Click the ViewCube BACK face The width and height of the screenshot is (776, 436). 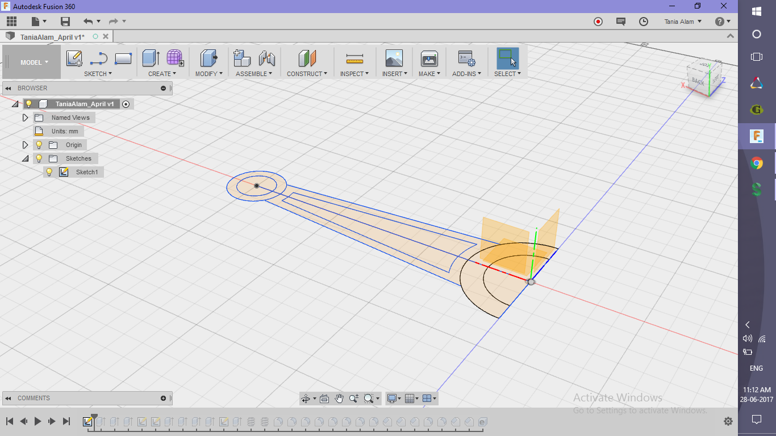[x=698, y=82]
